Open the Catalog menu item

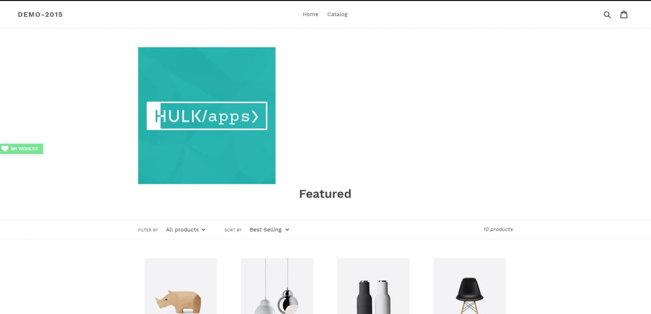[337, 14]
